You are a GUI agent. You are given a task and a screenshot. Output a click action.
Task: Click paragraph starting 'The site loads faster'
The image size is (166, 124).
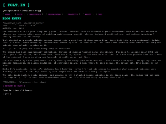(x=81, y=76)
